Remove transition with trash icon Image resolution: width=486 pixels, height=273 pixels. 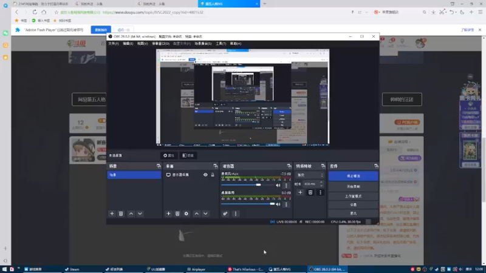click(x=310, y=192)
